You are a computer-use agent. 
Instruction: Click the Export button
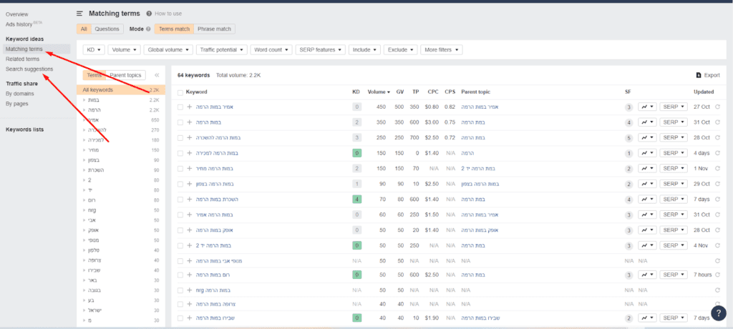click(x=708, y=75)
